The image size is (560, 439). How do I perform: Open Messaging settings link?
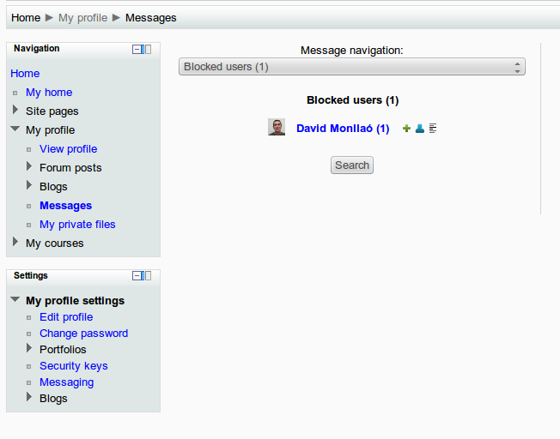(66, 382)
